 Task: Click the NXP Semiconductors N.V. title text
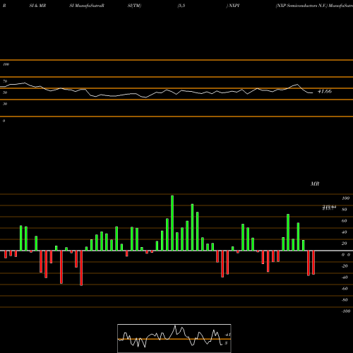point(301,6)
